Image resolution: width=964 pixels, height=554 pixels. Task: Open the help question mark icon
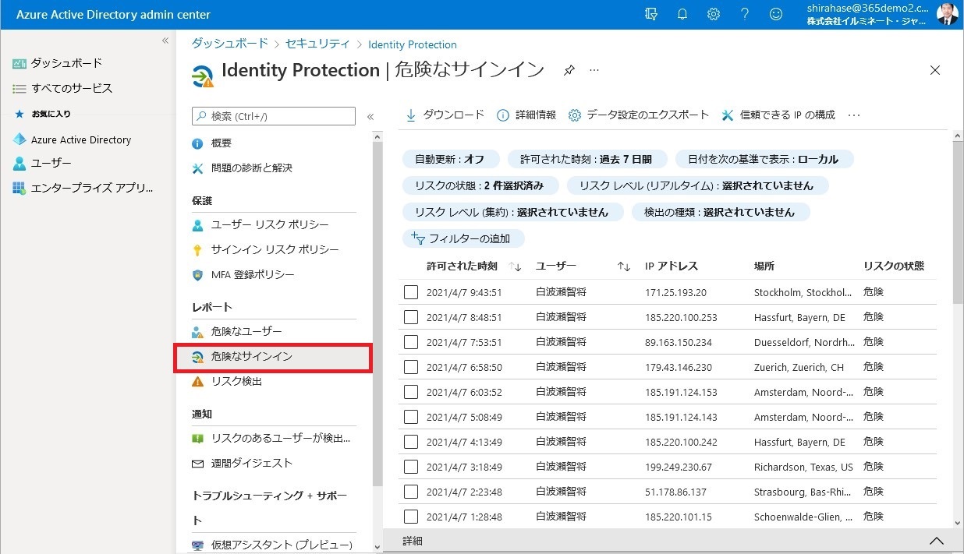(744, 14)
